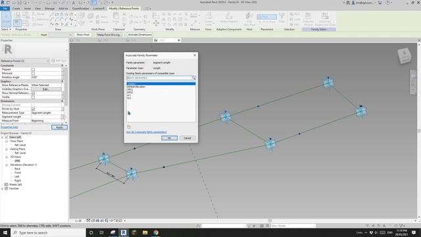Image resolution: width=421 pixels, height=237 pixels.
Task: Click the highlighted Default 3D View icon
Action: pyautogui.click(x=94, y=3)
